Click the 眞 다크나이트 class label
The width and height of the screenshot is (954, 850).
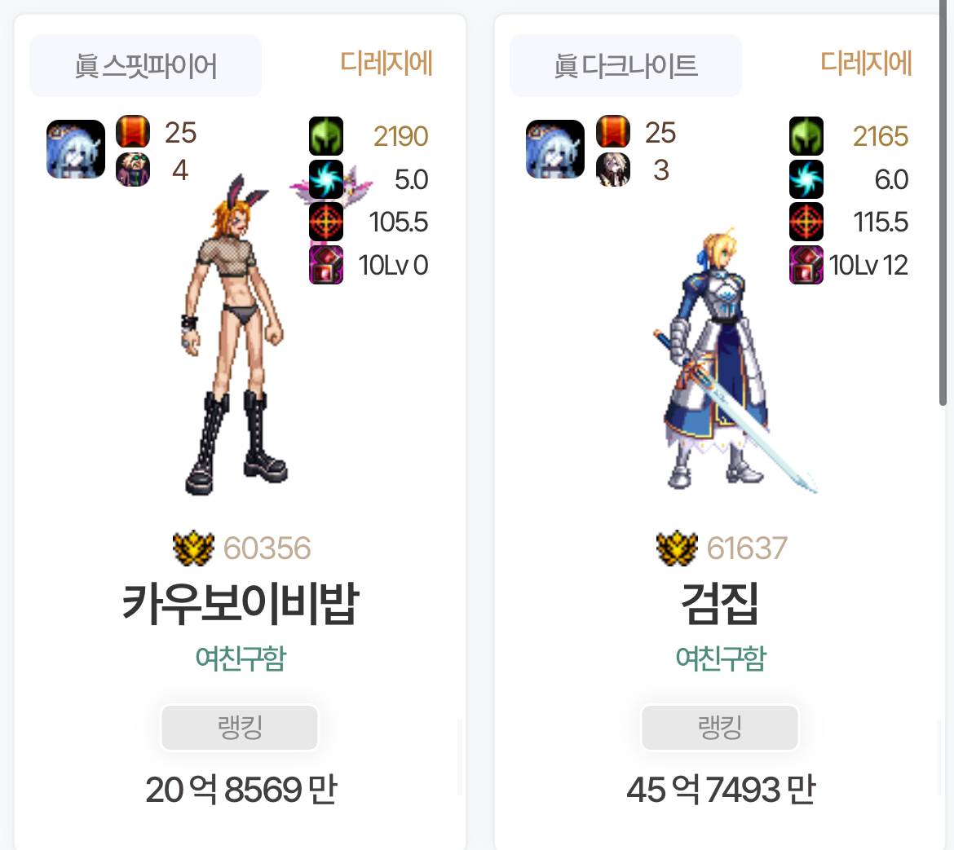[x=625, y=66]
